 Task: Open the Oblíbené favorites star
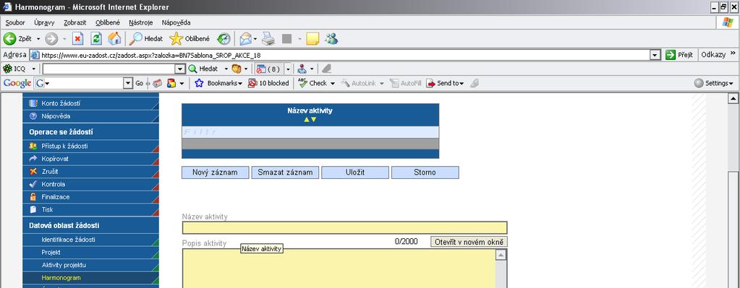point(190,38)
